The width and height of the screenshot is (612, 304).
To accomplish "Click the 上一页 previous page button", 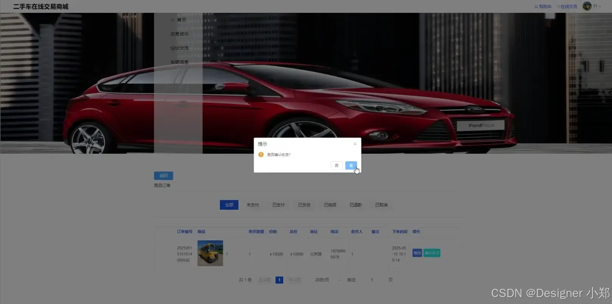I will tap(264, 280).
